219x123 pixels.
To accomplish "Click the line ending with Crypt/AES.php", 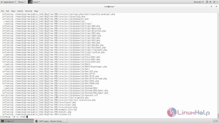I will (x=51, y=26).
